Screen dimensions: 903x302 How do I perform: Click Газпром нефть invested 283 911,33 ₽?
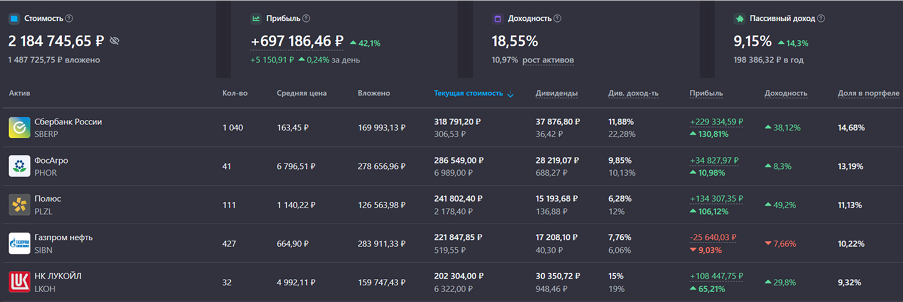[381, 244]
